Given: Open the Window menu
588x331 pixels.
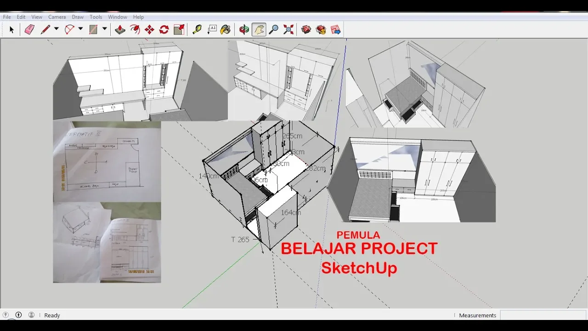Looking at the screenshot, I should click(118, 17).
